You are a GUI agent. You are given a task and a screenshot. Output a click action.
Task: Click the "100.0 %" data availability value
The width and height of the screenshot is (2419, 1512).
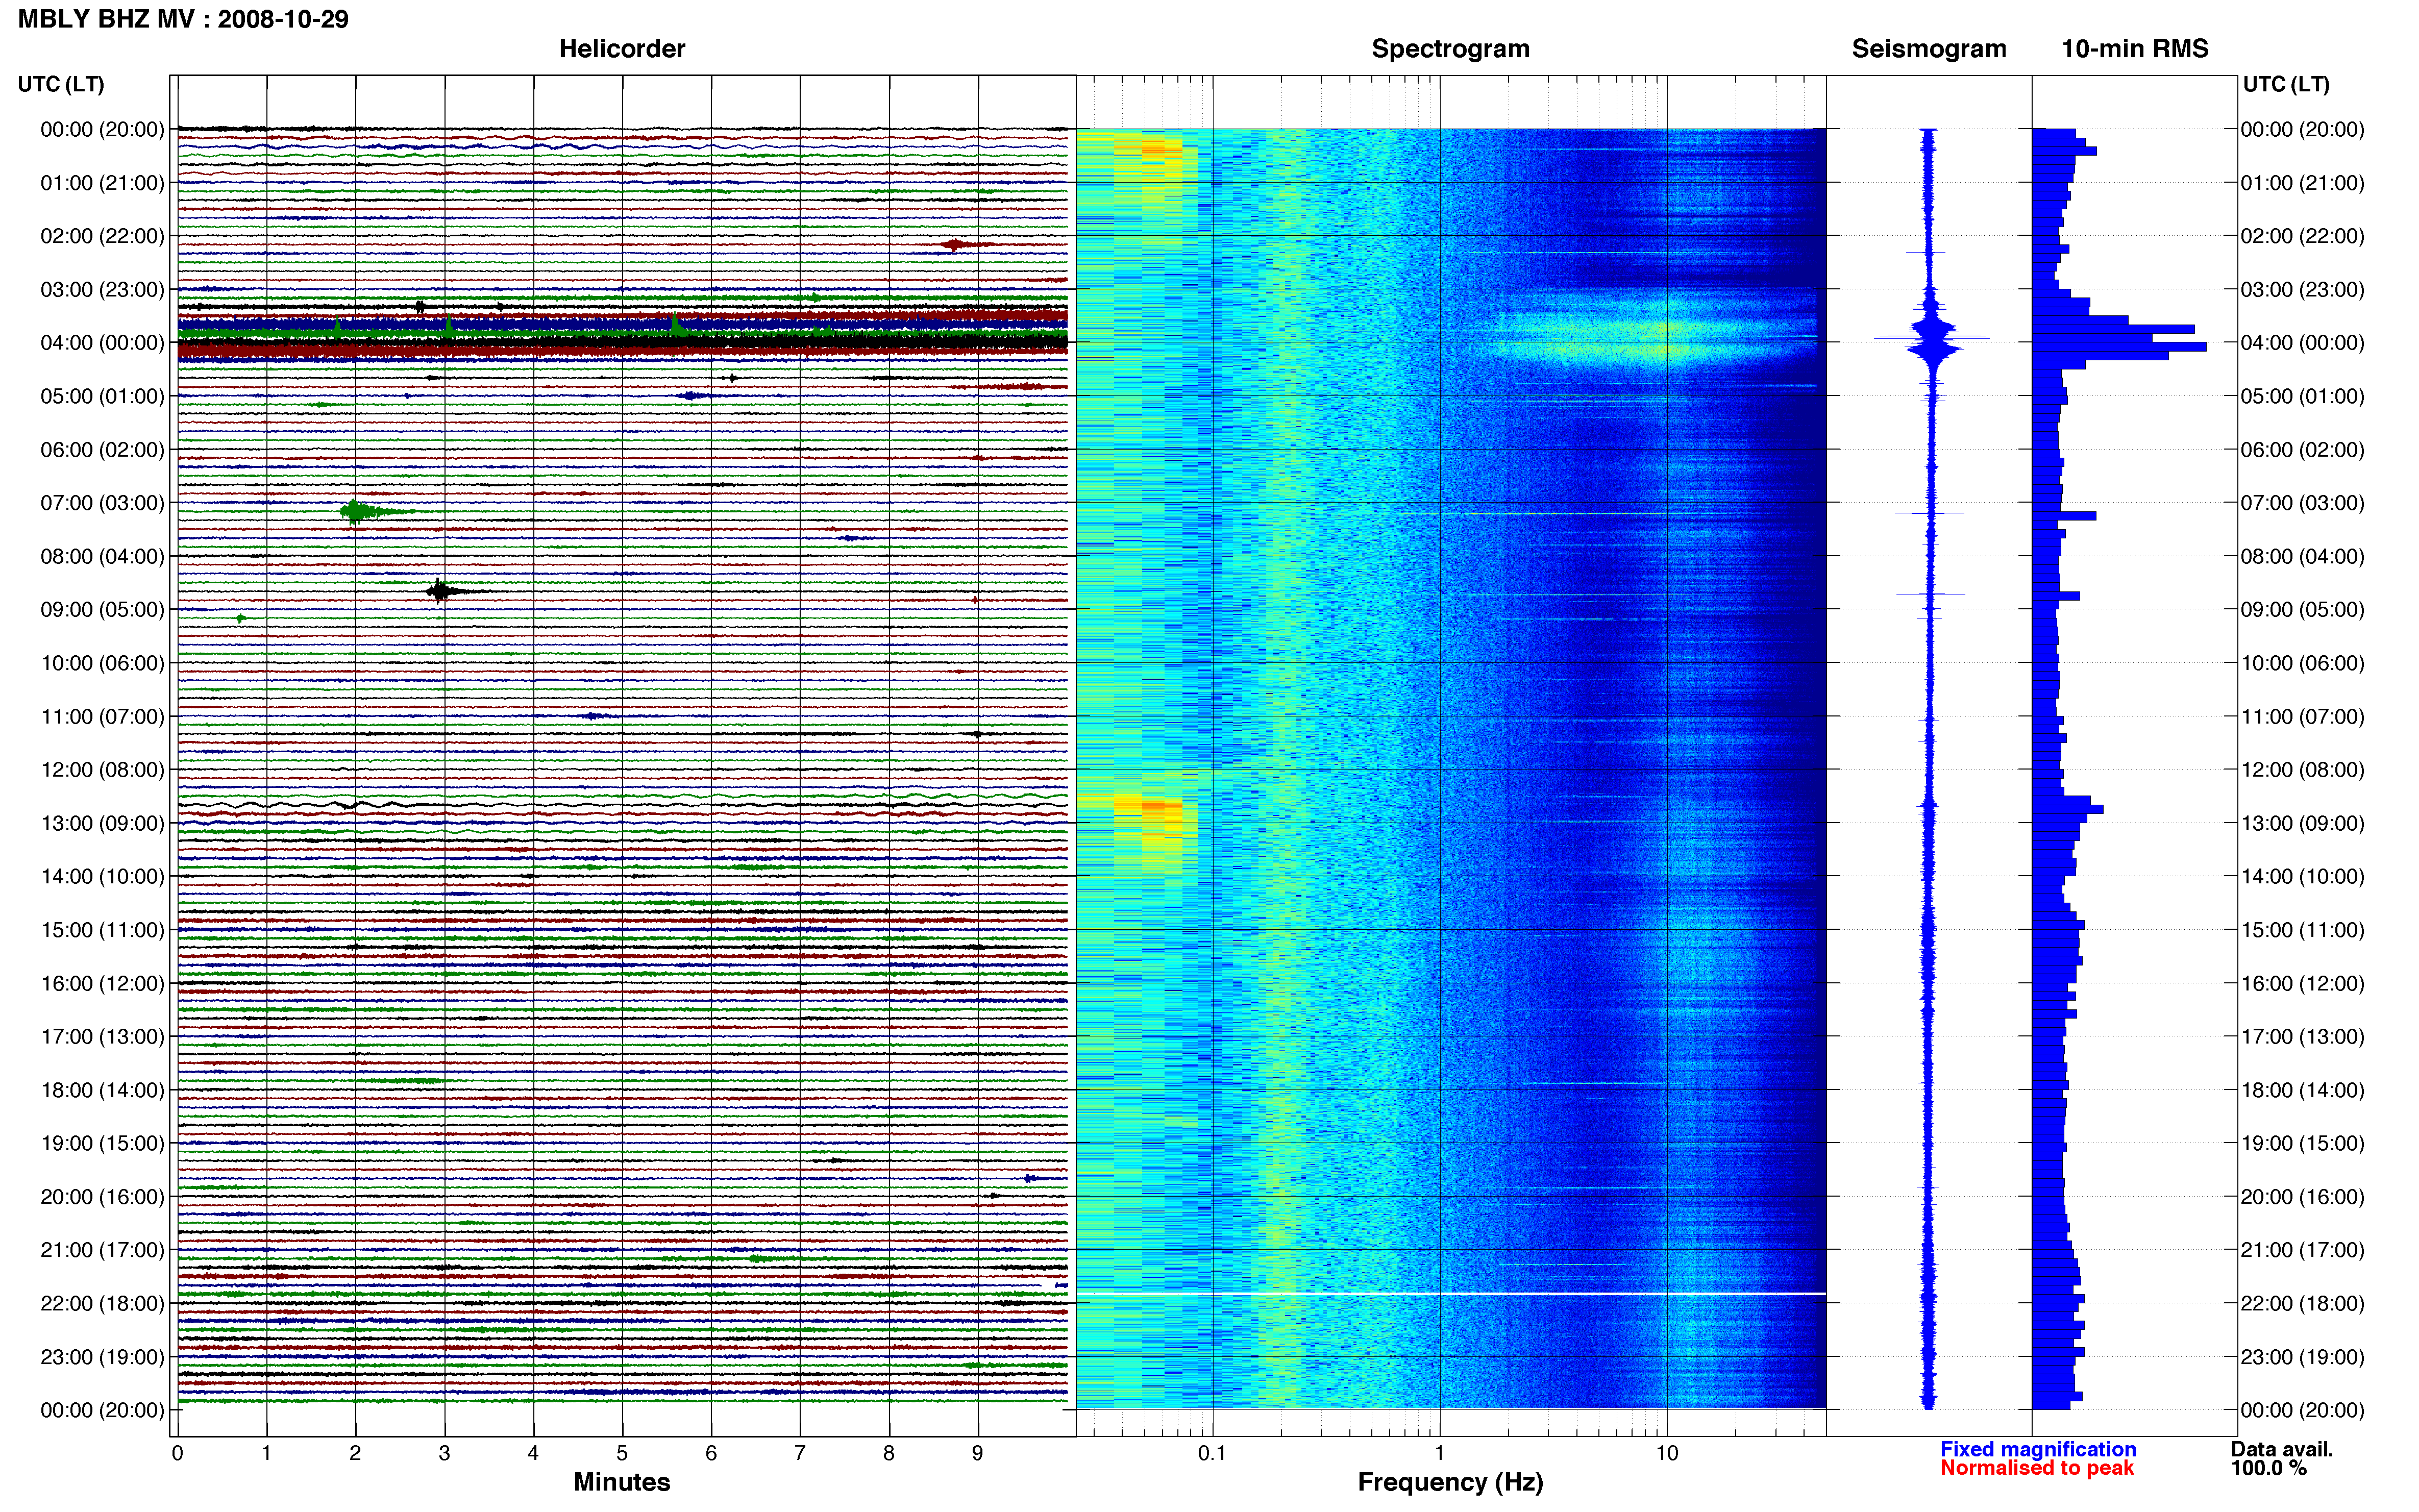pos(2268,1467)
